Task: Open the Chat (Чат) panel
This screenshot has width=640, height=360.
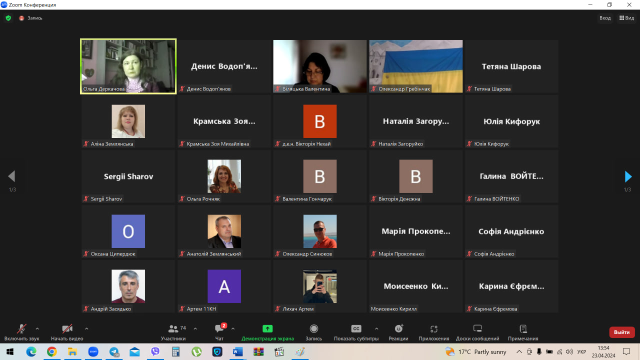Action: [x=219, y=332]
